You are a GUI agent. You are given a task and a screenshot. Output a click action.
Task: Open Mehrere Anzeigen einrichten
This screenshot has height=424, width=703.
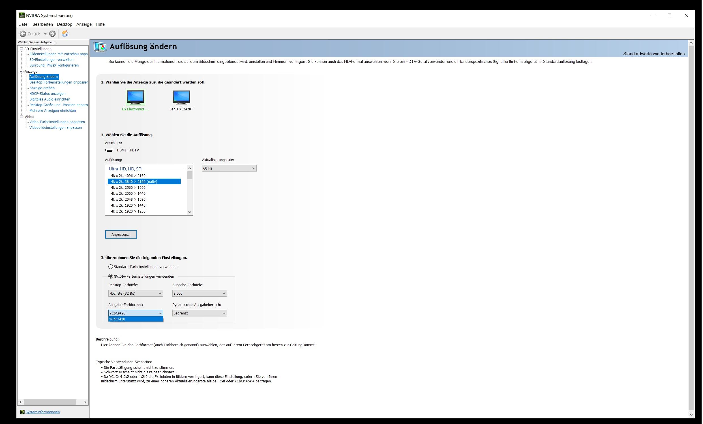[52, 111]
